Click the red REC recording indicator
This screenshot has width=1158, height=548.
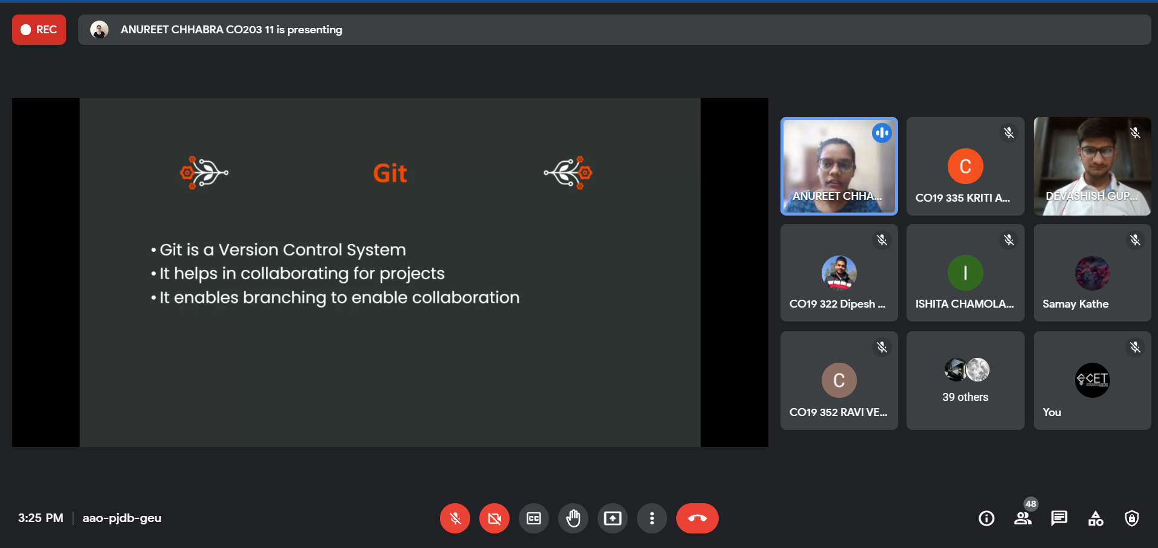point(39,30)
